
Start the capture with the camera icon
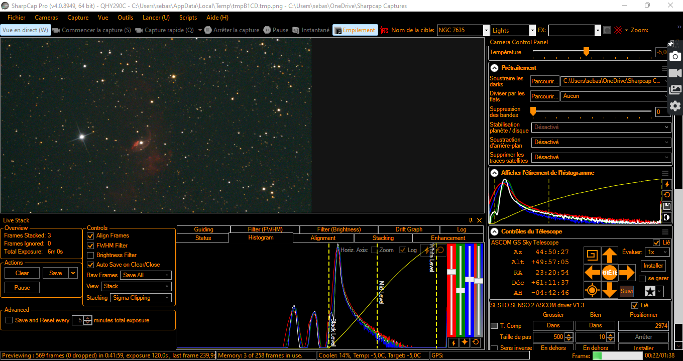[x=91, y=30]
